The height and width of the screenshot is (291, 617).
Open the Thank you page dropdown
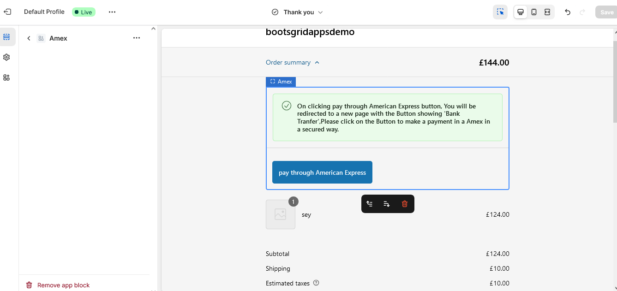click(297, 12)
